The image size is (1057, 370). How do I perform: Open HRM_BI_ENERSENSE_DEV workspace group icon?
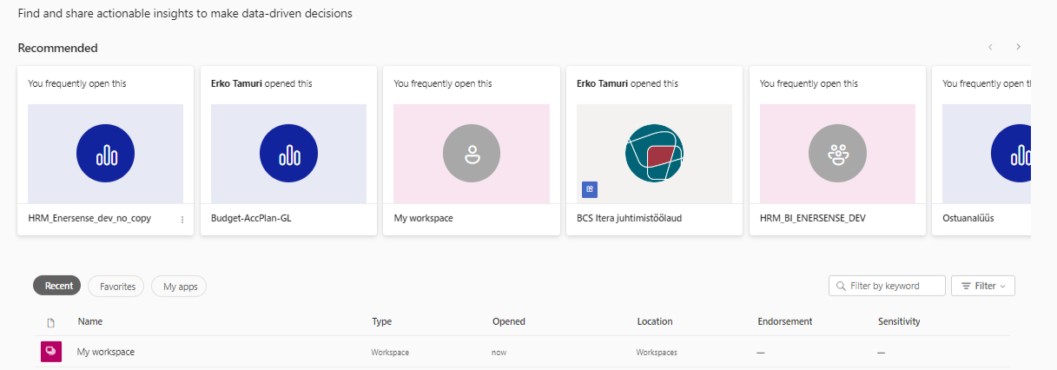click(x=837, y=155)
